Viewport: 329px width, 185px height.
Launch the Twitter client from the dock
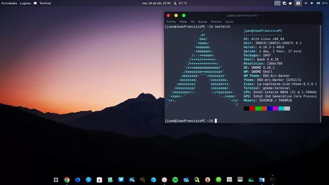click(121, 180)
